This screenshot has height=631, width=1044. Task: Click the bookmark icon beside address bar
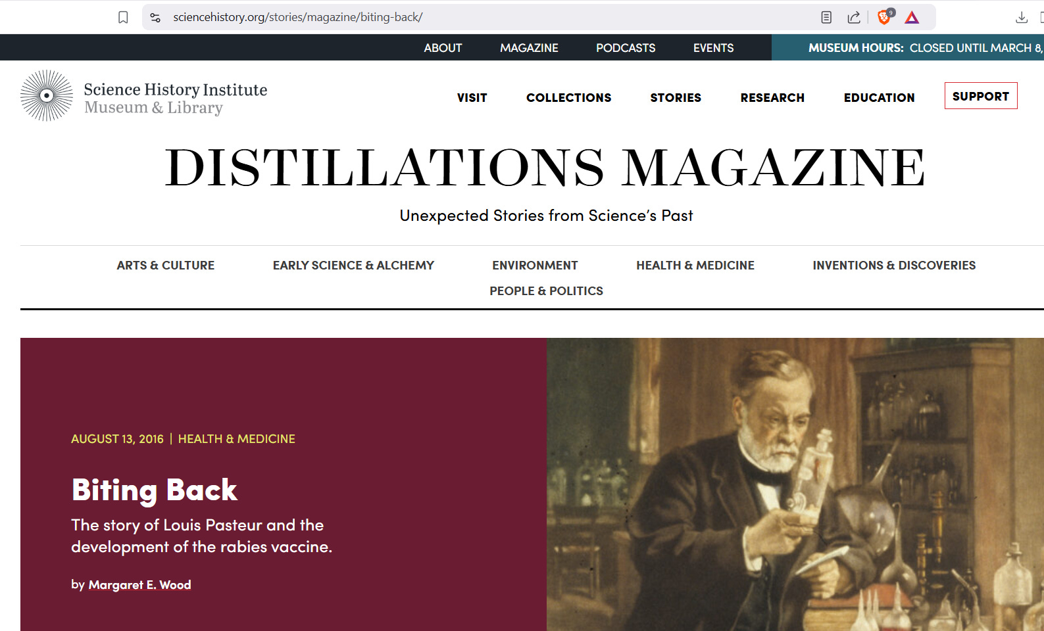[x=123, y=17]
